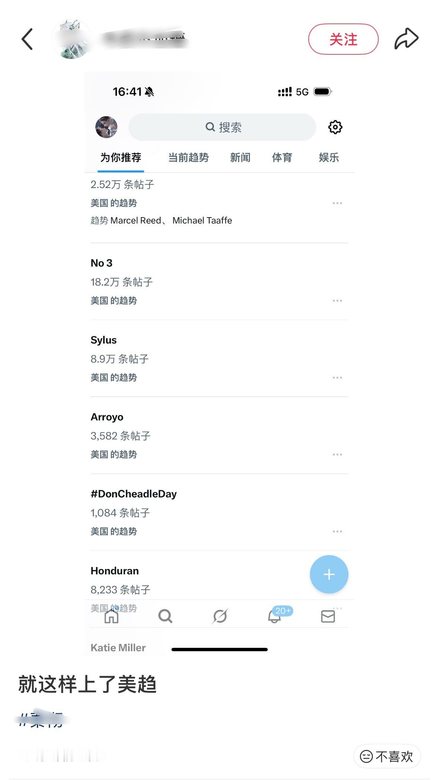Tap the back arrow icon
The image size is (439, 780).
[27, 39]
